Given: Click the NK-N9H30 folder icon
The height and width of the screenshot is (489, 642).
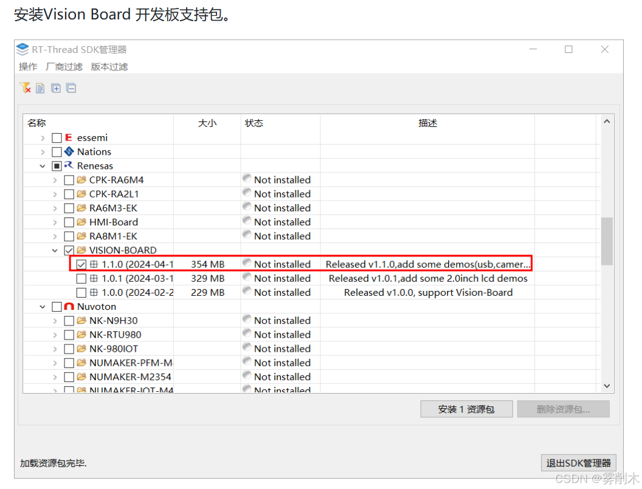Looking at the screenshot, I should click(x=81, y=320).
